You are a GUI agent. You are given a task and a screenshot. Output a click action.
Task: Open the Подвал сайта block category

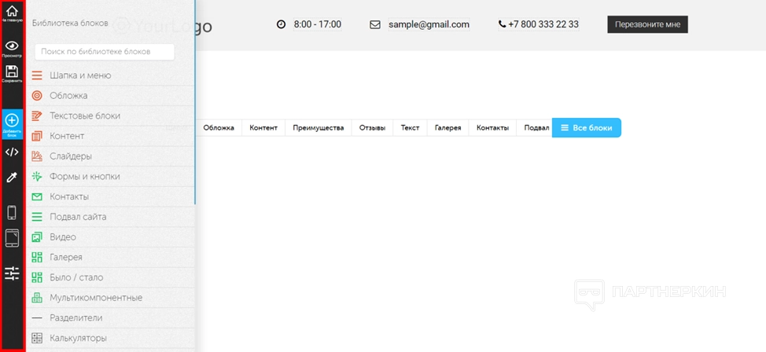[x=110, y=217]
